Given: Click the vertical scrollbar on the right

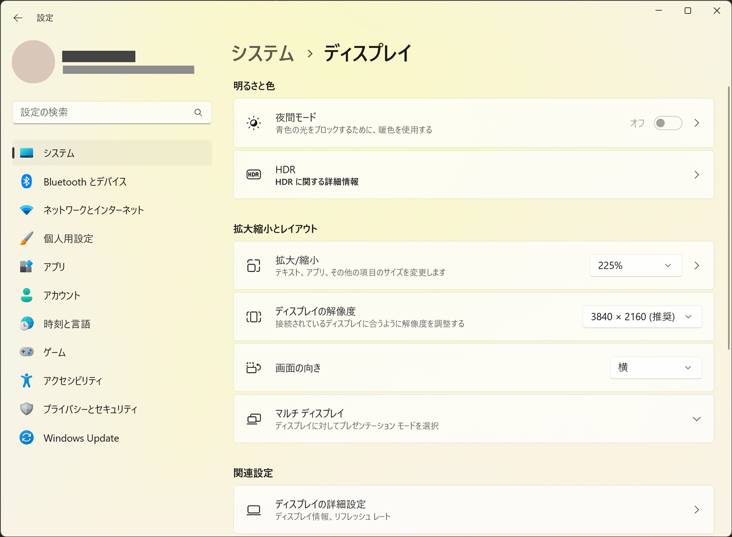Looking at the screenshot, I should (729, 217).
